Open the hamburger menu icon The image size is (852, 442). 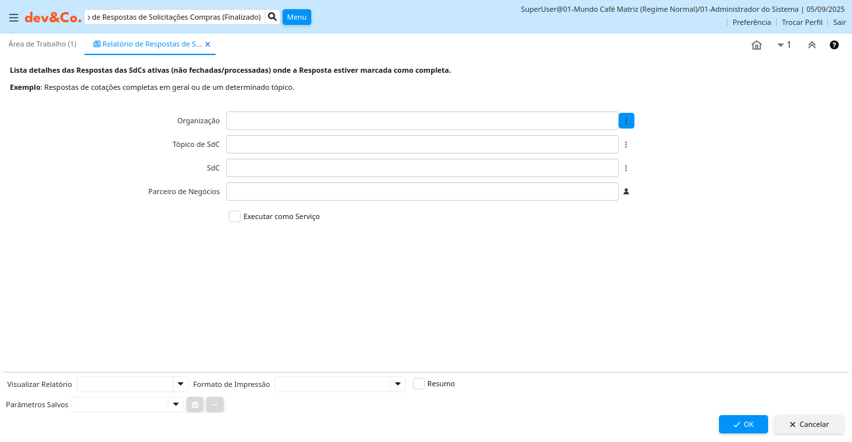(x=14, y=18)
